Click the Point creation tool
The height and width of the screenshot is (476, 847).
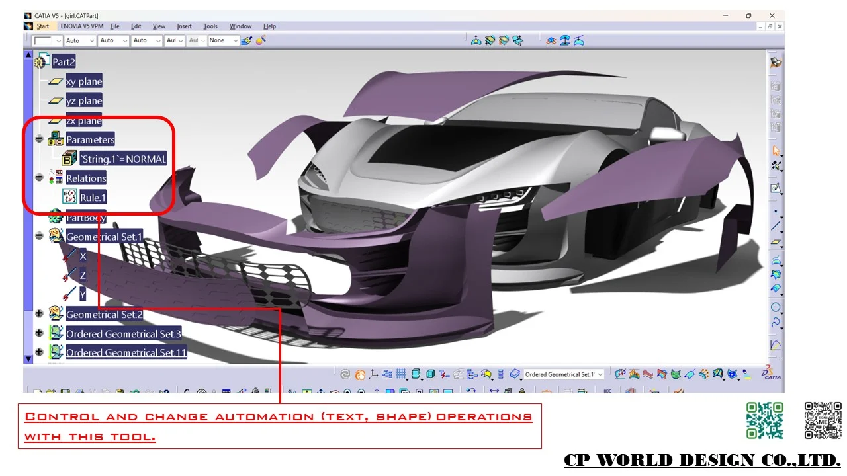pos(776,212)
